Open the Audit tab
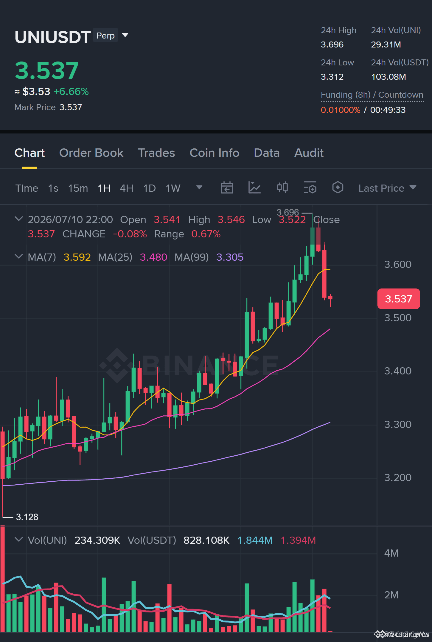432x642 pixels. tap(309, 153)
